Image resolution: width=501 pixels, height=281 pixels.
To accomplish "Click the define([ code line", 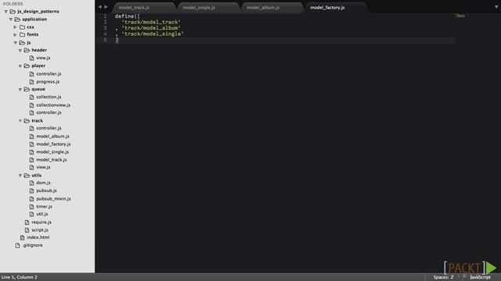I will click(x=127, y=16).
